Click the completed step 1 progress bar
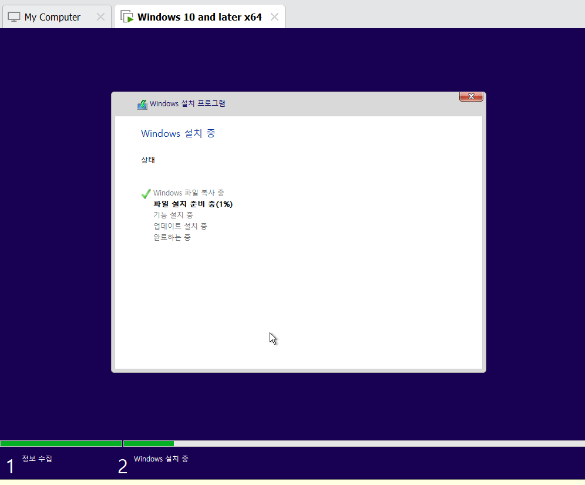This screenshot has height=485, width=585. 61,443
